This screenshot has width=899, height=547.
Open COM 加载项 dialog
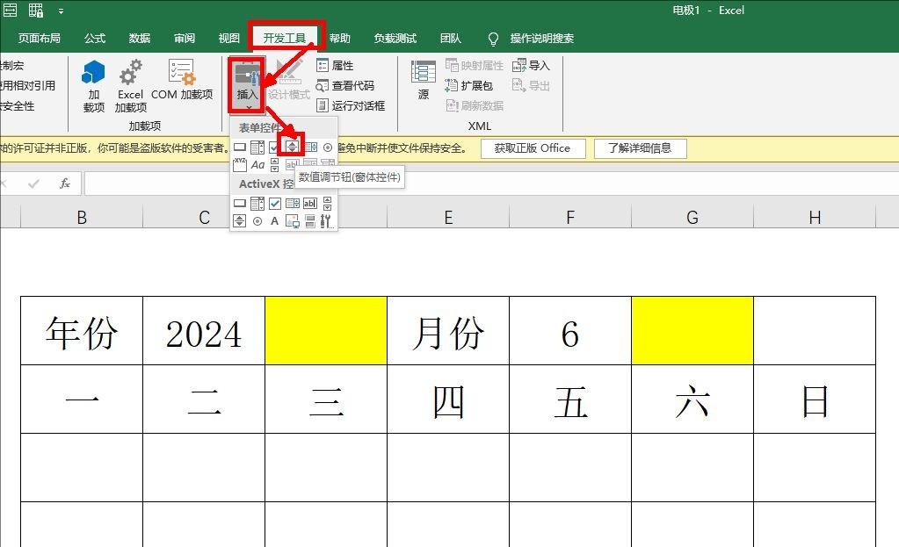tap(182, 79)
